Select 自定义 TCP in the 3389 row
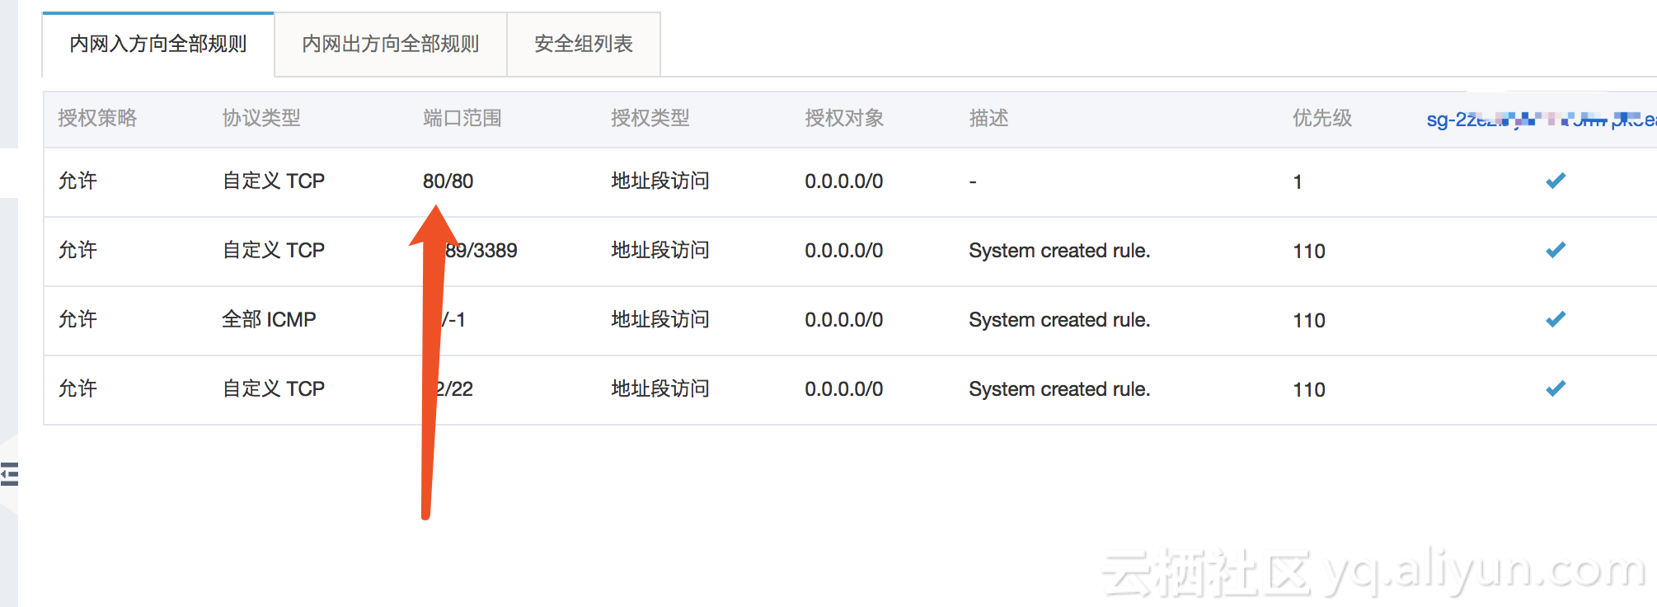Image resolution: width=1657 pixels, height=607 pixels. [x=274, y=251]
